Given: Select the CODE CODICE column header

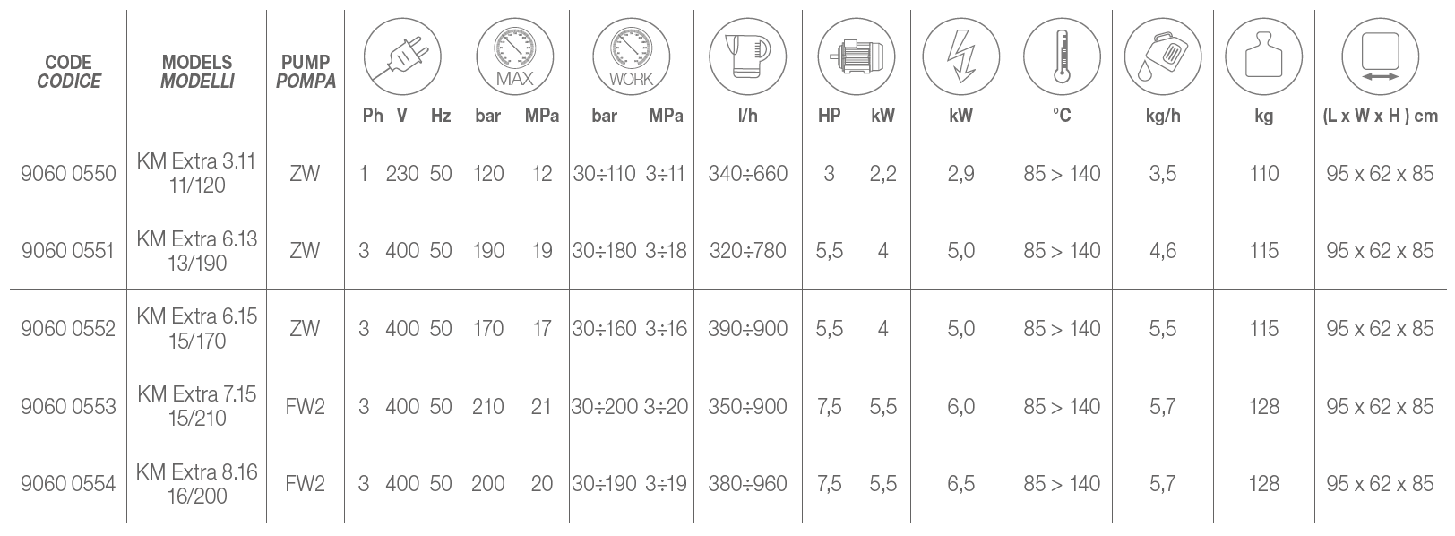Looking at the screenshot, I should point(68,72).
